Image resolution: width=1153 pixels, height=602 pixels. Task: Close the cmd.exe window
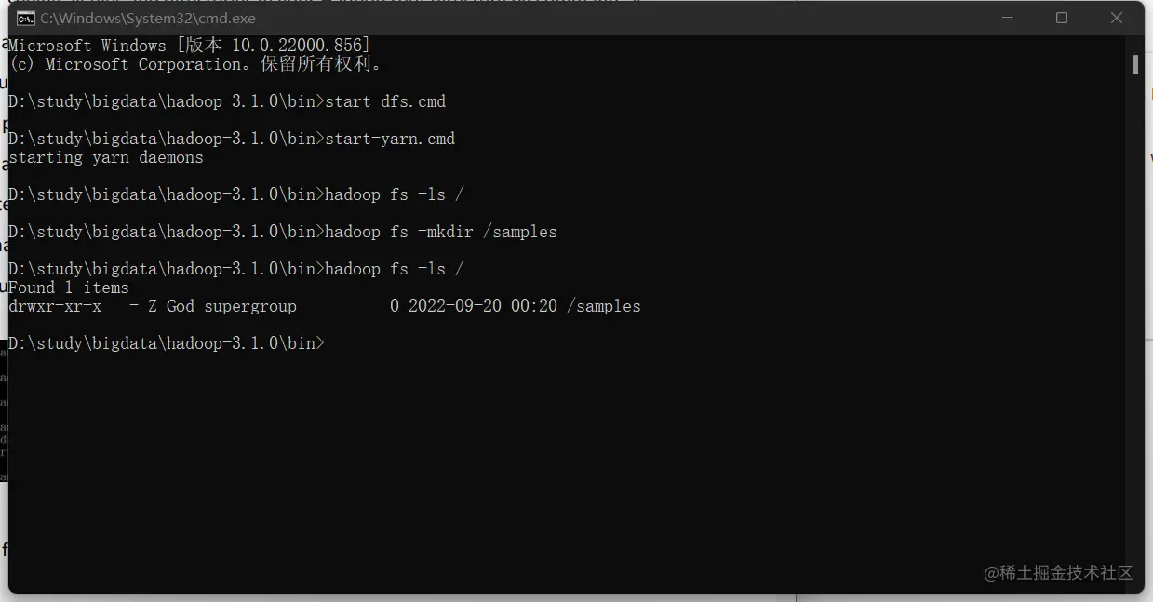click(x=1117, y=18)
